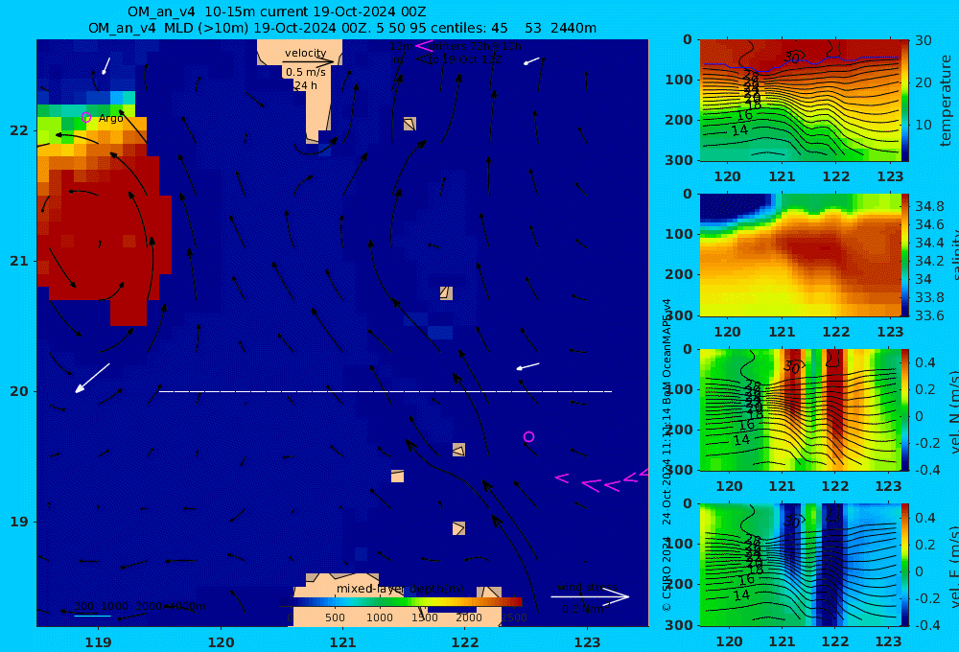Click the salinity cross-section plot
Screen dimensions: 959x652
coord(800,255)
